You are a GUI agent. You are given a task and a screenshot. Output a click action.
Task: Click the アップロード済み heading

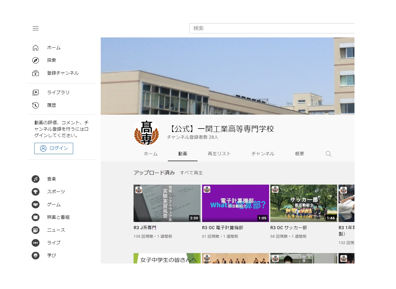pos(154,173)
